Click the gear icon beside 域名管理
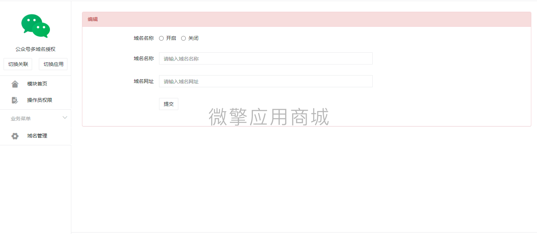Screen dimensions: 537x234 click(x=15, y=136)
